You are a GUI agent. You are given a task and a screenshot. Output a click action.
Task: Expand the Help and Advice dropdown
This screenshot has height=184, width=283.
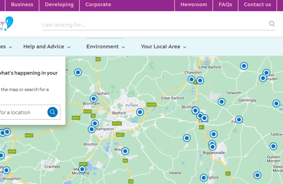pos(47,47)
